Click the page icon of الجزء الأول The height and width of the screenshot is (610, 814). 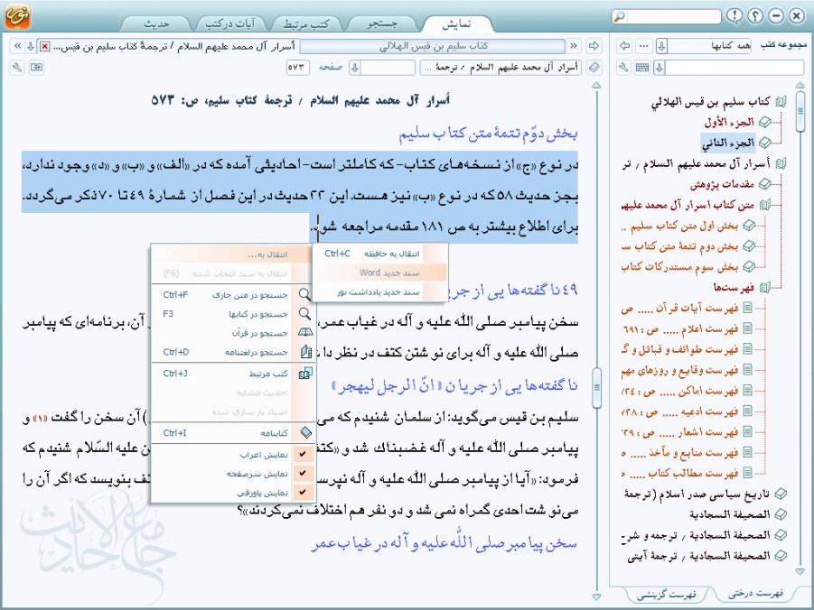[764, 122]
